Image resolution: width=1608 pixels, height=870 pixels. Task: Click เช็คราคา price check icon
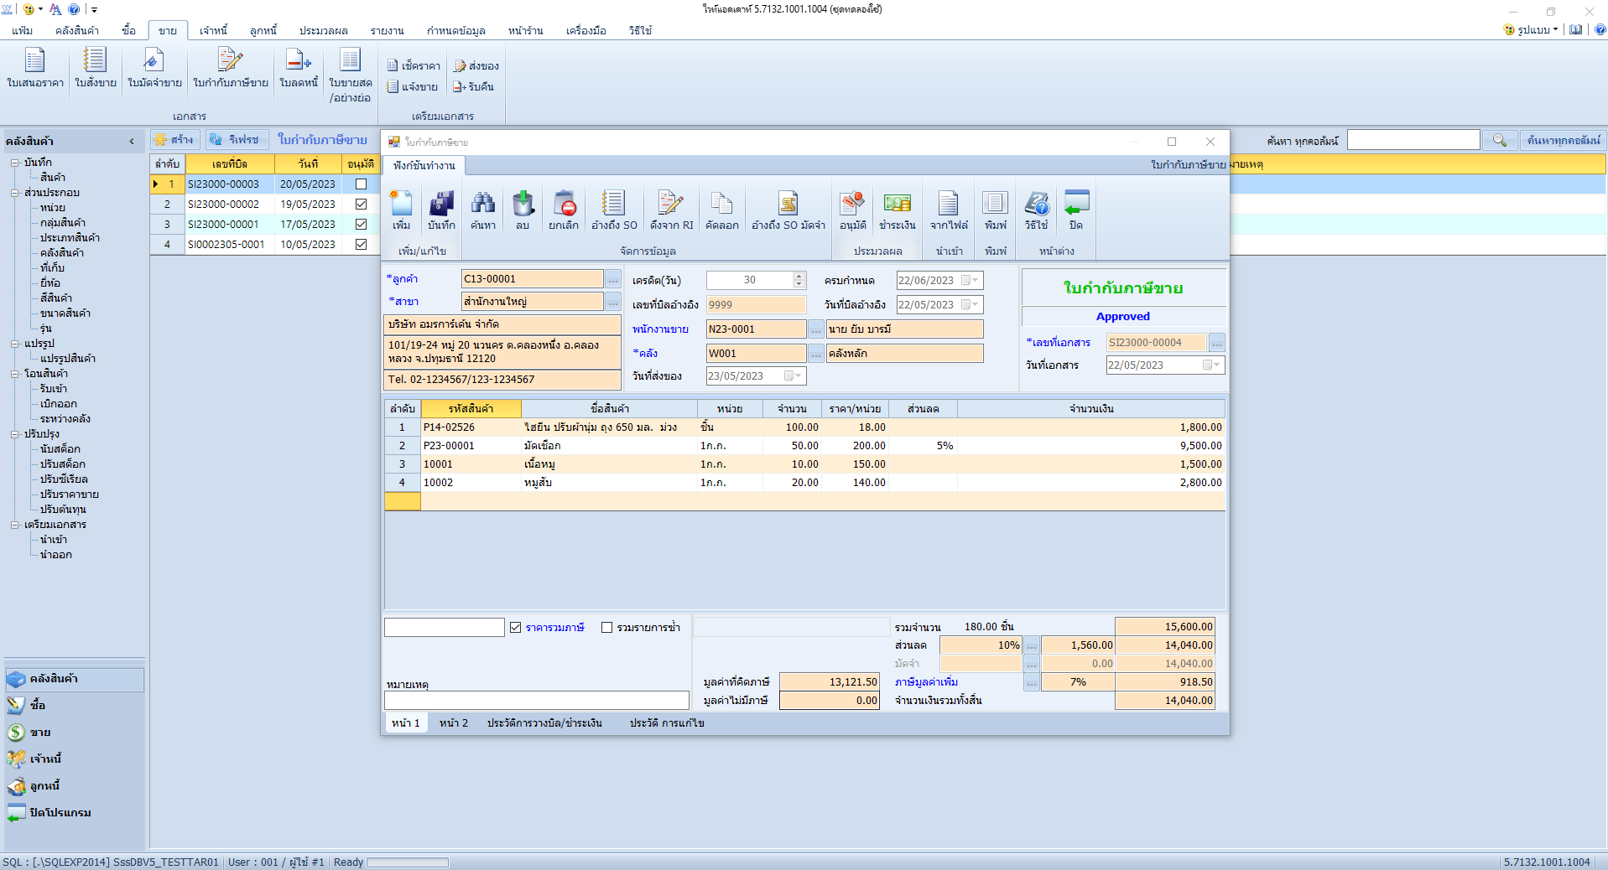click(414, 65)
